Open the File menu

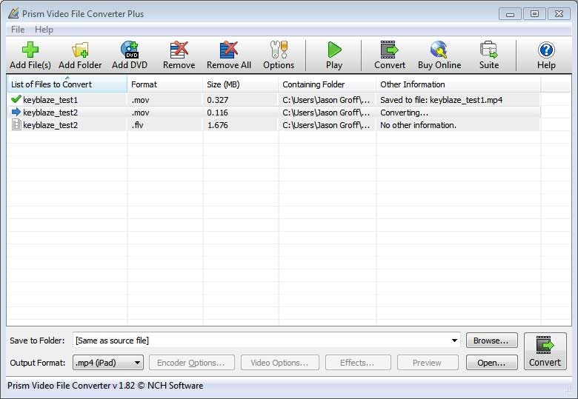point(18,30)
